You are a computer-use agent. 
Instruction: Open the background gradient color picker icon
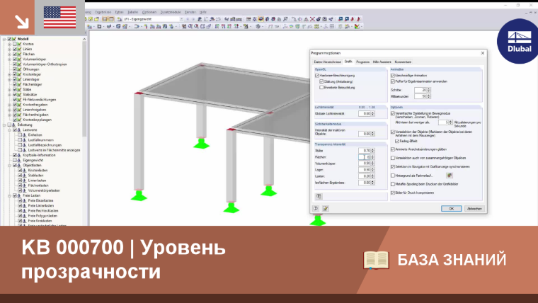(x=449, y=176)
